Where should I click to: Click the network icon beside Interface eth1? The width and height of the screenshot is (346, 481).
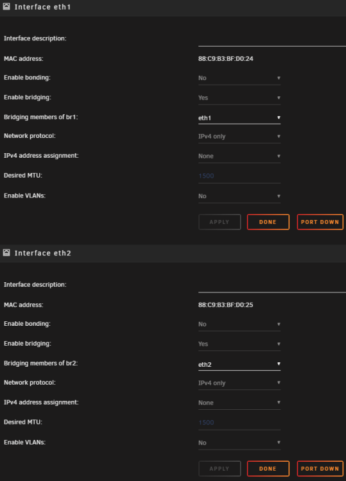(x=6, y=6)
